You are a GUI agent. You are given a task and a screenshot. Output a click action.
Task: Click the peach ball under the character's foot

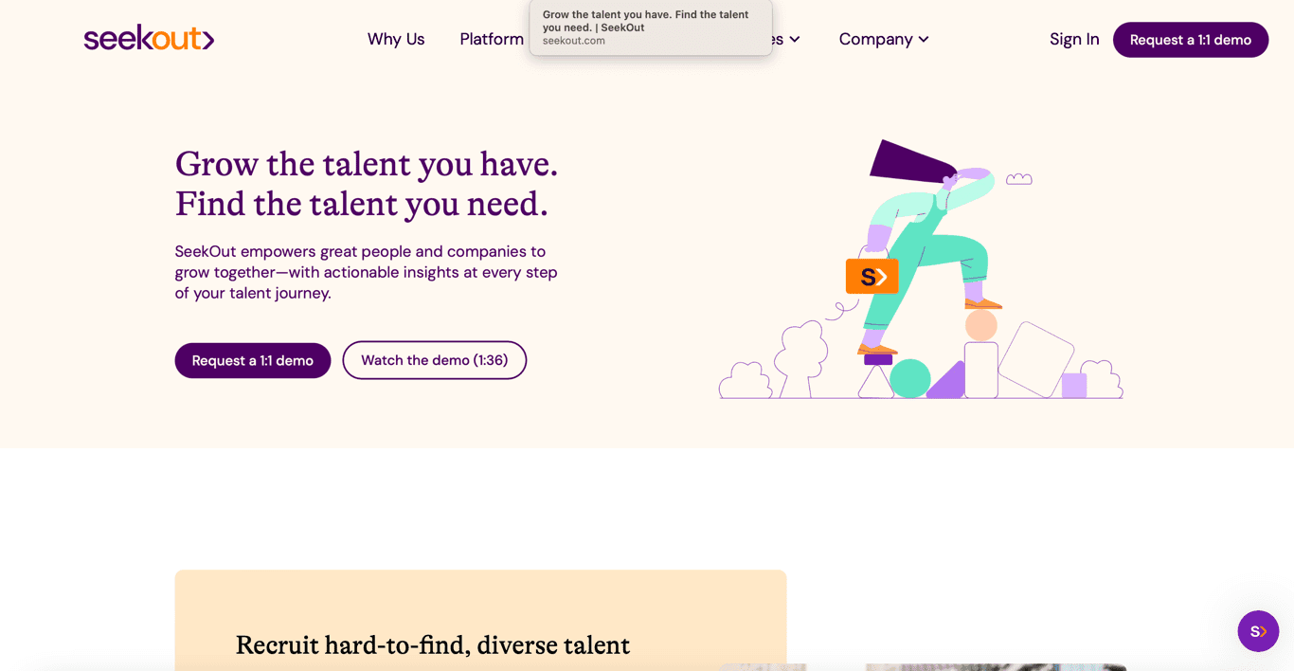981,326
